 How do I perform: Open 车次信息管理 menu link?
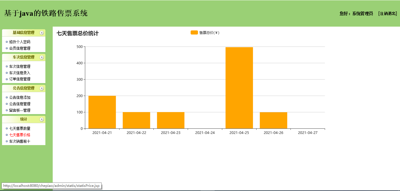point(20,66)
